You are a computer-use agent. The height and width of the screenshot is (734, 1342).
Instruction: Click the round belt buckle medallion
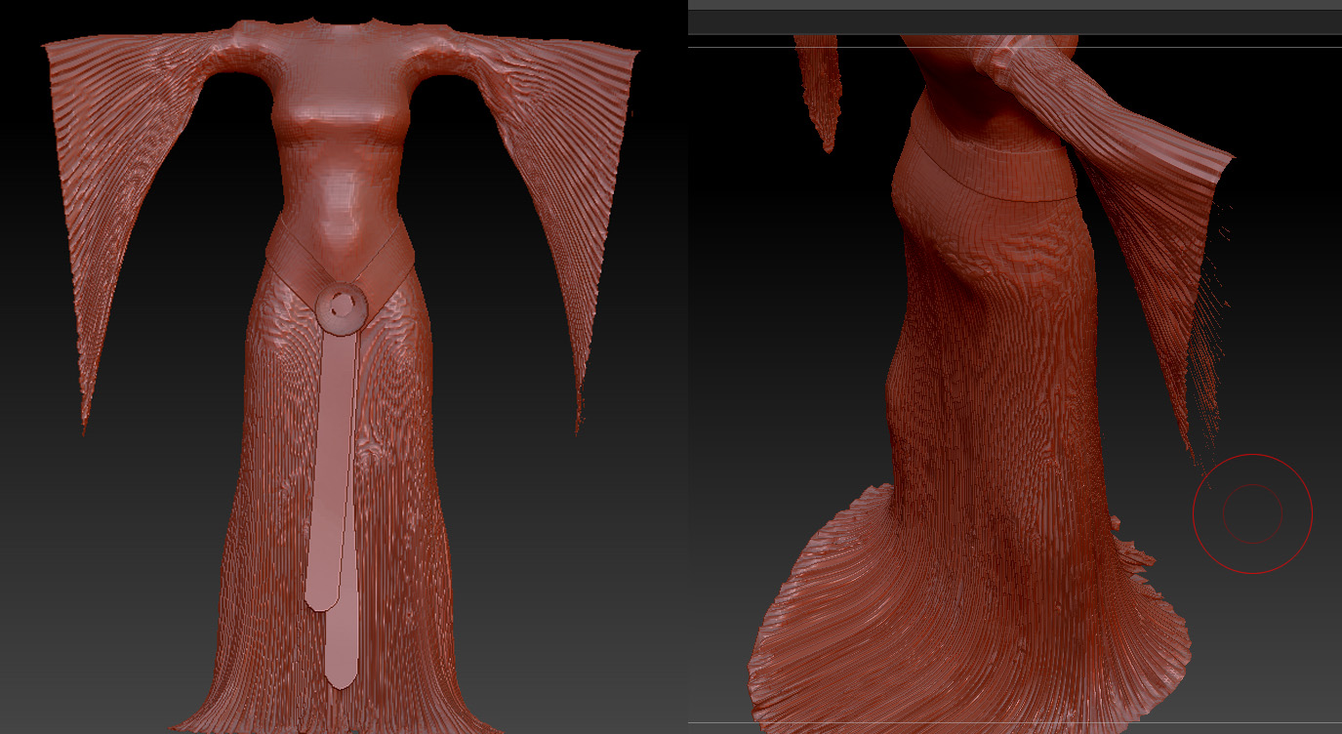tap(342, 308)
